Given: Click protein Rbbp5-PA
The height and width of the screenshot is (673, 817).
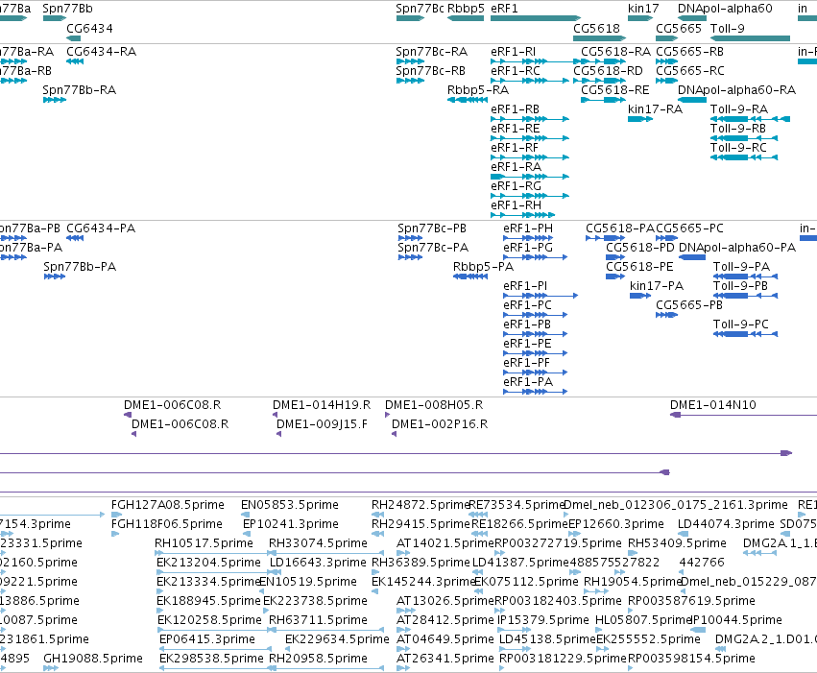Looking at the screenshot, I should tap(483, 267).
